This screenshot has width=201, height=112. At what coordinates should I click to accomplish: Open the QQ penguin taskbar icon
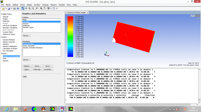point(43,109)
